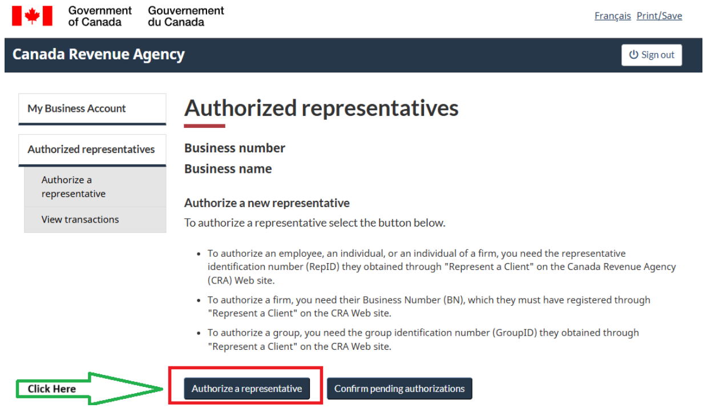This screenshot has height=412, width=707.
Task: Click the green Click Here arrow
Action: [x=90, y=388]
